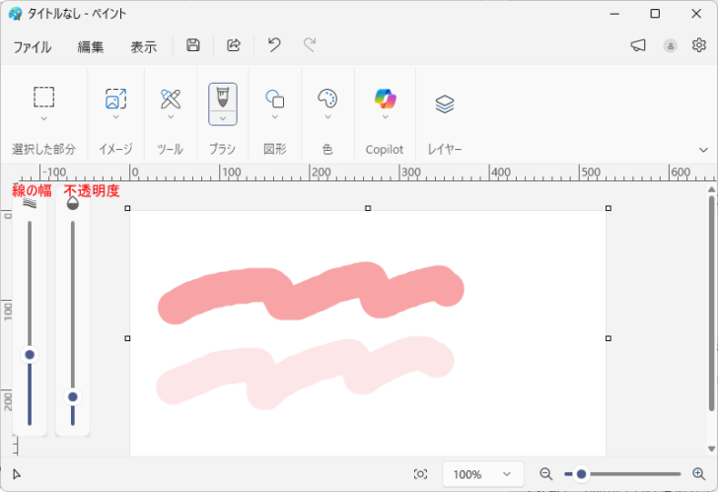The width and height of the screenshot is (718, 492).
Task: Click the opacity (不透明度) slider handle
Action: (x=72, y=396)
